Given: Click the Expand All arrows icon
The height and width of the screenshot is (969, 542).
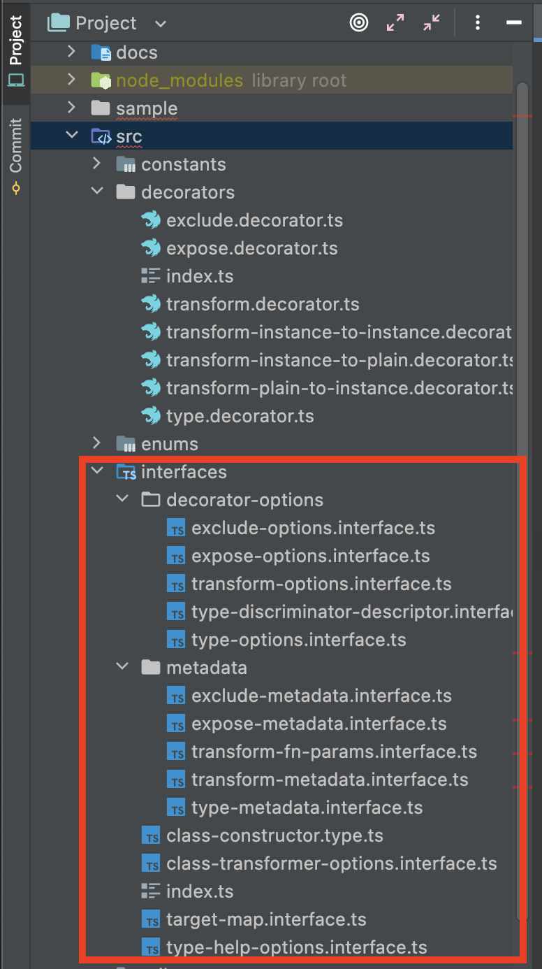Looking at the screenshot, I should (x=395, y=22).
